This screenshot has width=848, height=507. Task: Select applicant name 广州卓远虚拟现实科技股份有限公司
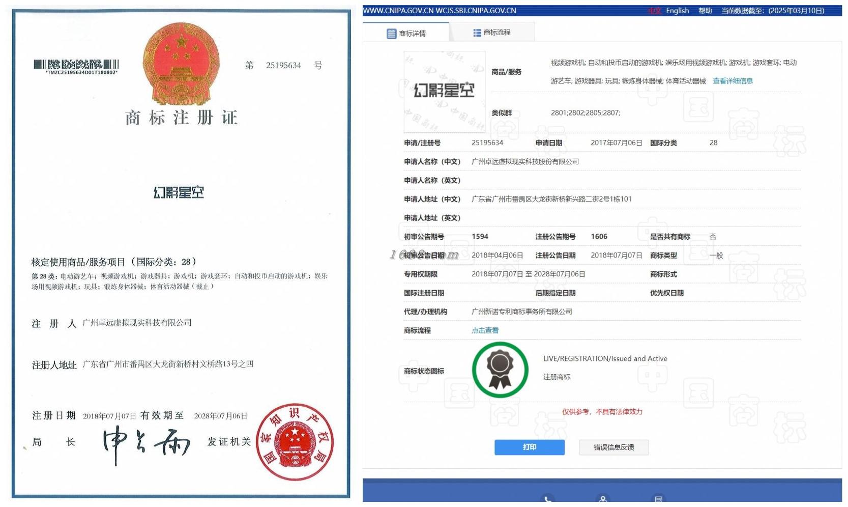coord(525,162)
